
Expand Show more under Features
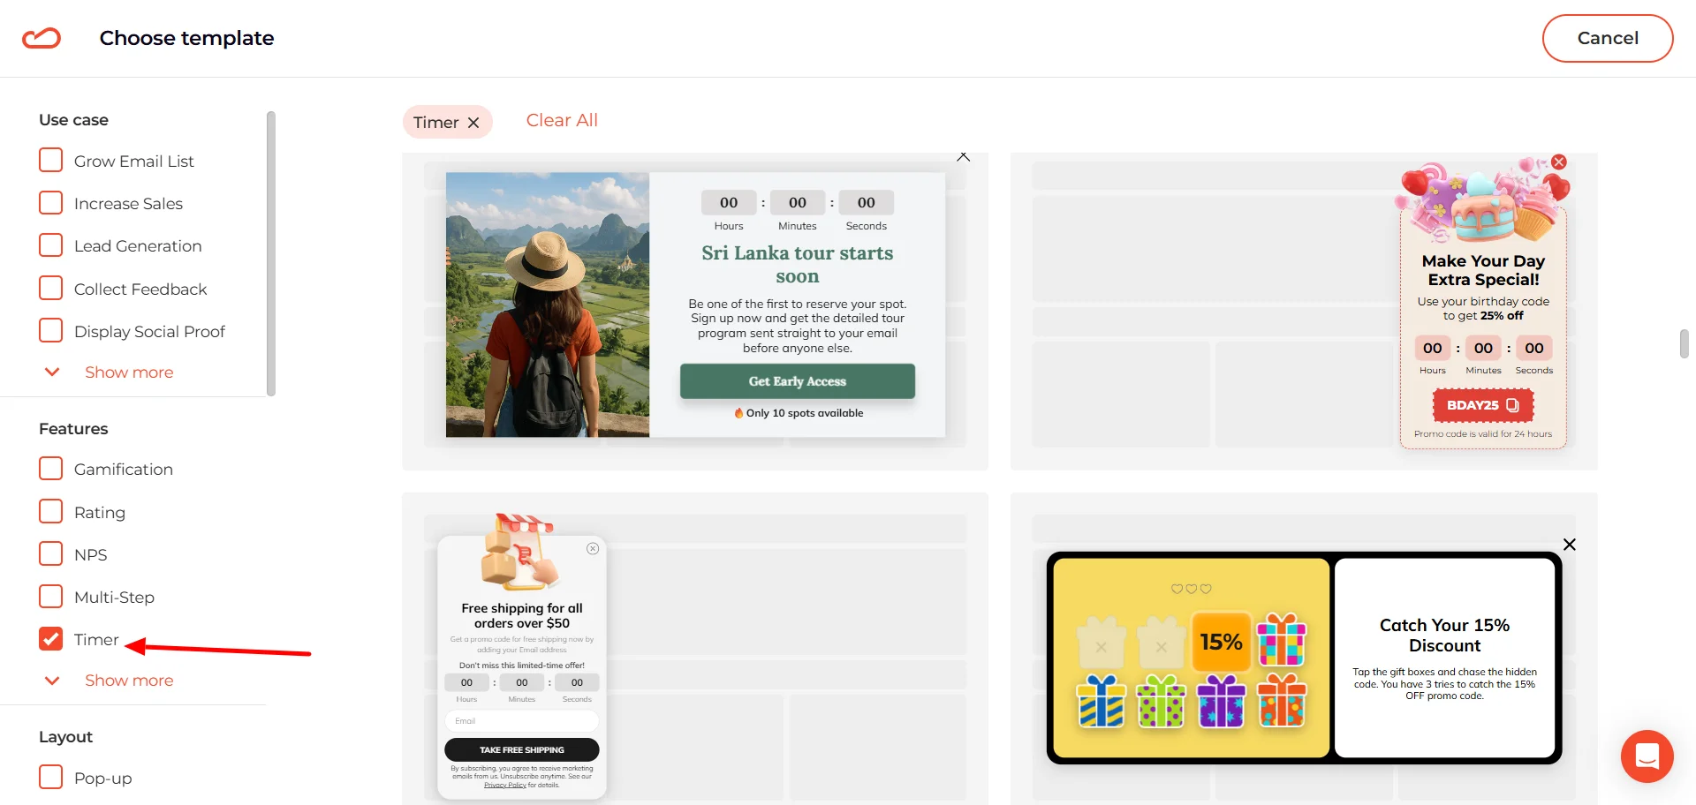coord(128,680)
